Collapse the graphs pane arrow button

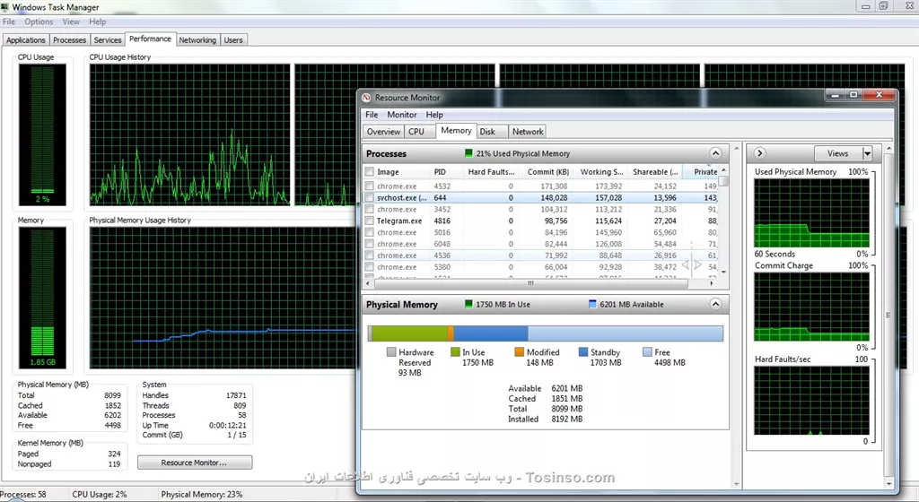pos(759,153)
